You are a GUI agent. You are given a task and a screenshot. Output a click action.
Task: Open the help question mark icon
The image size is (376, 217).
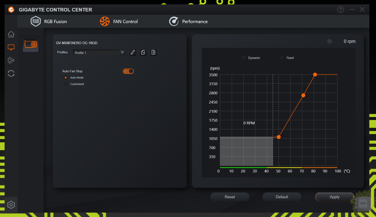coord(340,10)
